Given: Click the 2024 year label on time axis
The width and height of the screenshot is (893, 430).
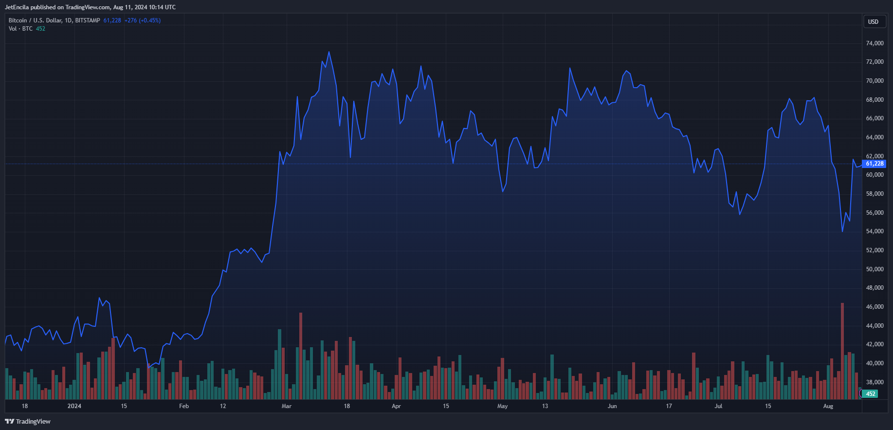Looking at the screenshot, I should click(74, 406).
